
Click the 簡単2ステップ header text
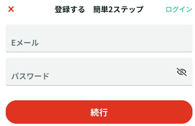118,10
